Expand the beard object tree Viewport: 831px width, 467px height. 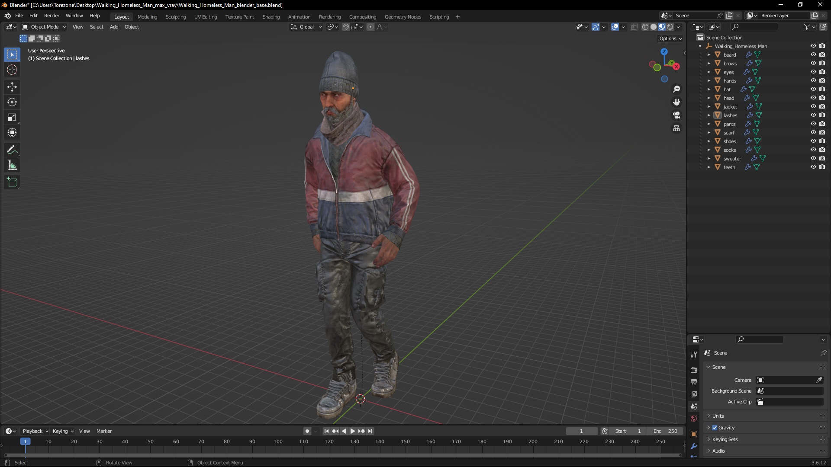coord(709,55)
